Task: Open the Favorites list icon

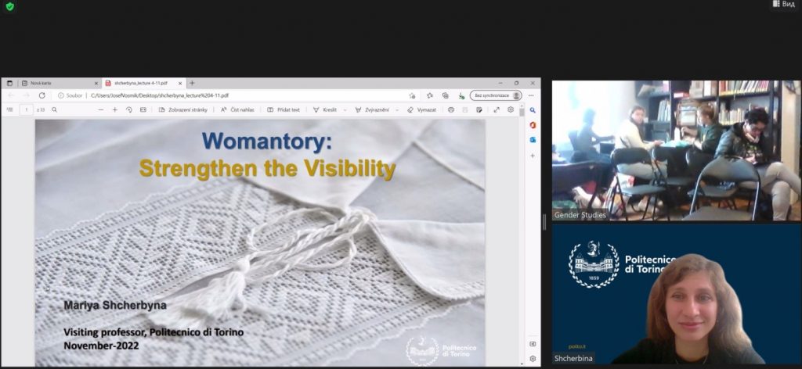Action: pos(430,95)
